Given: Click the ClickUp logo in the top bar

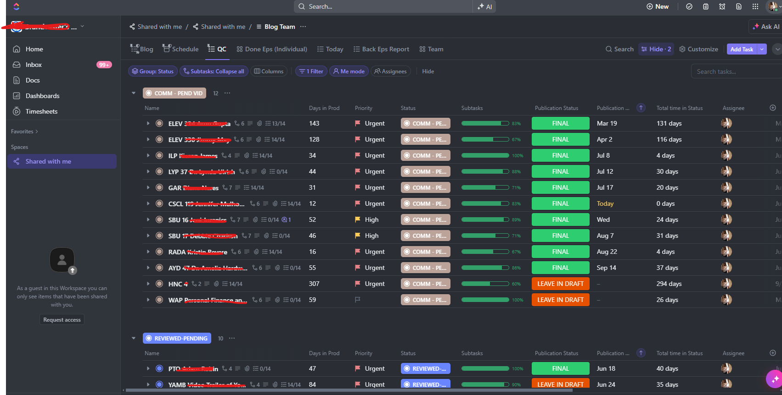Looking at the screenshot, I should tap(17, 6).
